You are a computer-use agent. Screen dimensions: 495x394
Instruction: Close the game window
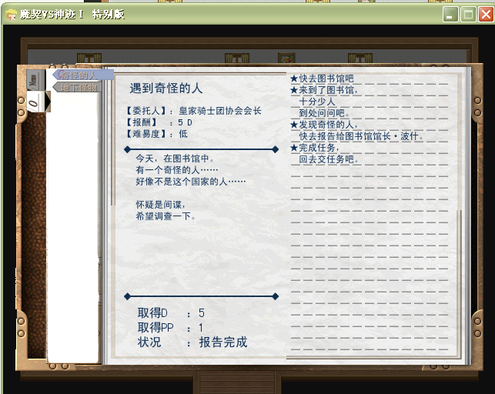point(486,15)
